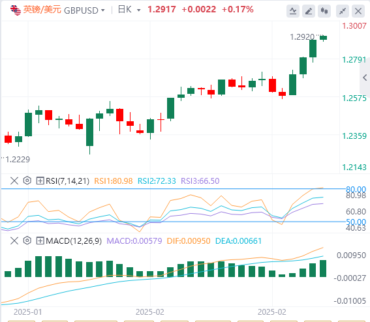Select the 2025-01 date axis marker
The width and height of the screenshot is (370, 322).
pyautogui.click(x=27, y=312)
